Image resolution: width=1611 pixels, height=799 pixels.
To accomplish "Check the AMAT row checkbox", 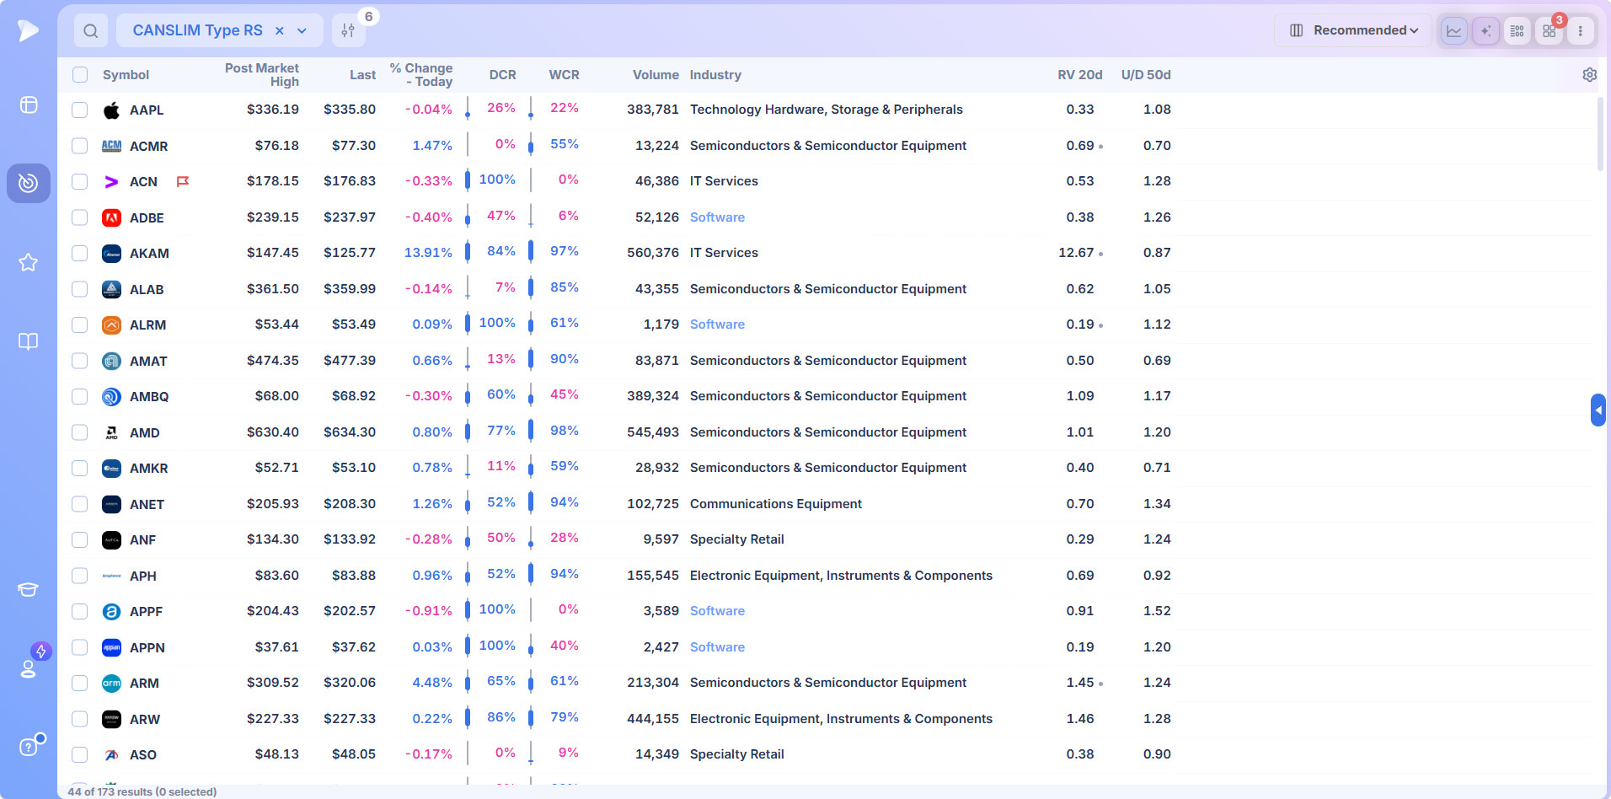I will coord(80,361).
